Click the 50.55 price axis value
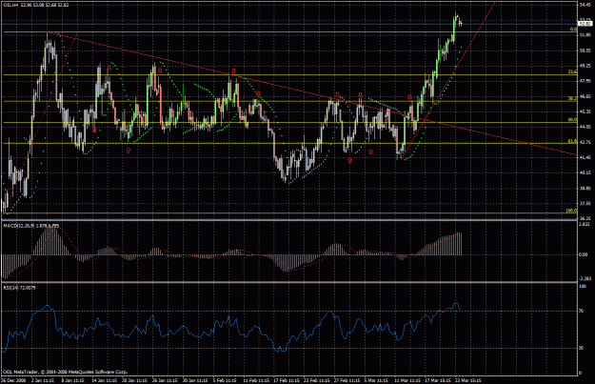This screenshot has height=384, width=595. coord(585,51)
